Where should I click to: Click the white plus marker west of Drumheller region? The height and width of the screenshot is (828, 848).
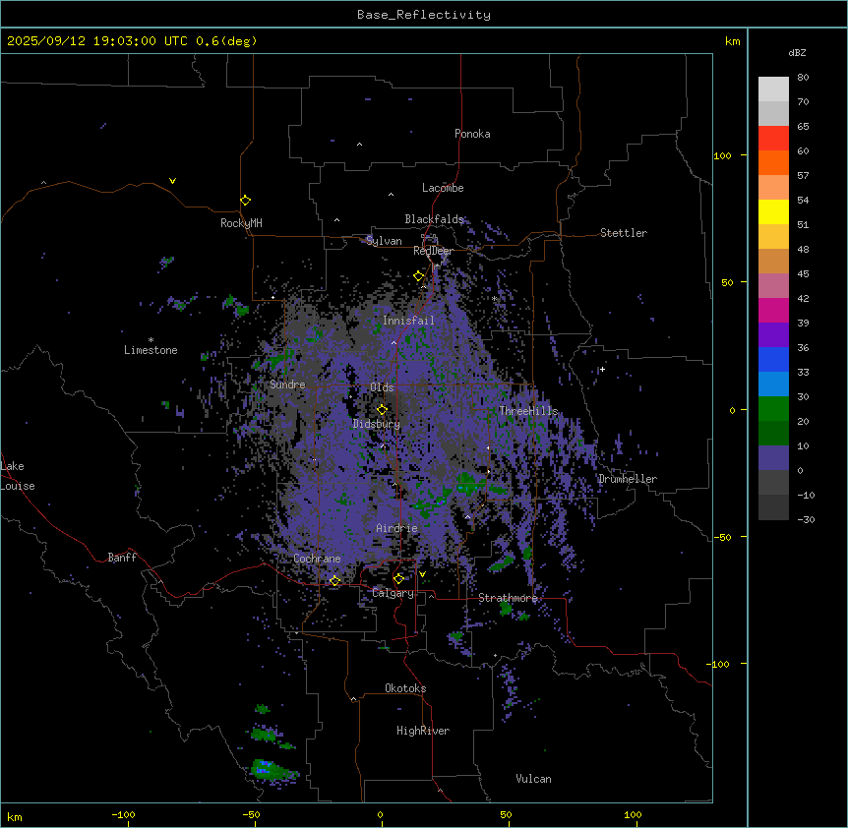(x=602, y=369)
